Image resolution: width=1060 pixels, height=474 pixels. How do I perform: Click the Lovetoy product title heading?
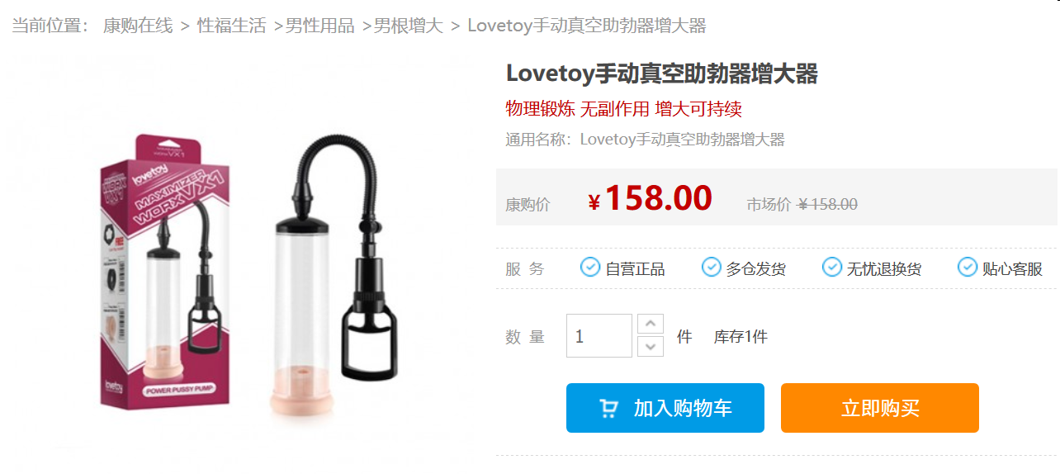[661, 73]
